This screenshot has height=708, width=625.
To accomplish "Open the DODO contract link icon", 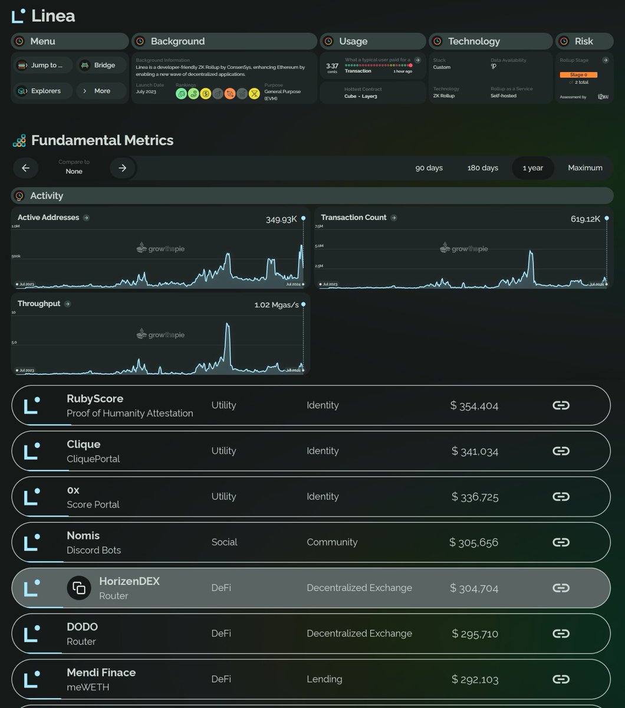I will (x=561, y=633).
